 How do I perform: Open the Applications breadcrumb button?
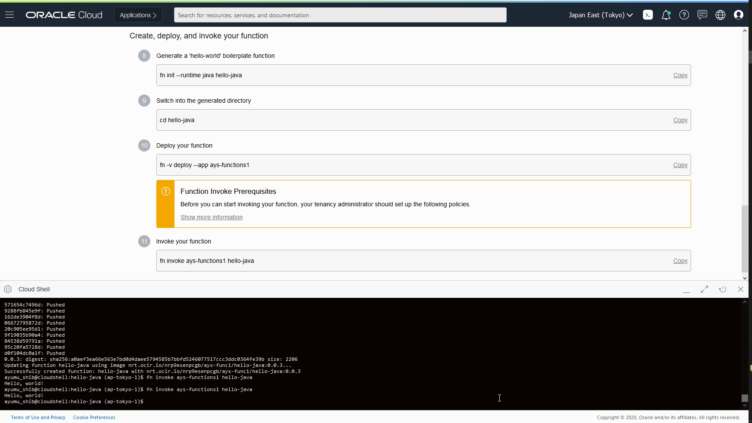[138, 15]
